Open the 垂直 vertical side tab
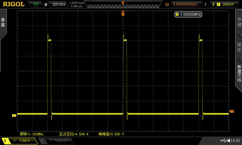Screen dimensions: 242x145 point(3,22)
